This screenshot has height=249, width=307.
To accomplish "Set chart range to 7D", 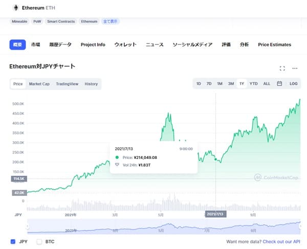I will 209,84.
